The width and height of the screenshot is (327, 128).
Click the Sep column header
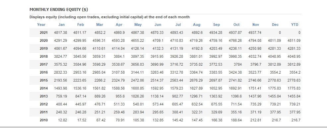point(217,25)
